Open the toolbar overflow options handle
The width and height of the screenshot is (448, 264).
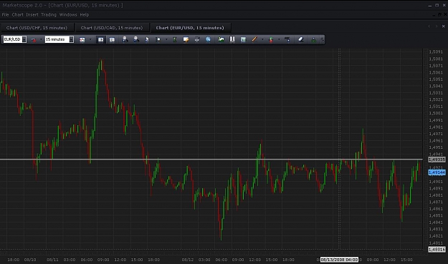323,39
